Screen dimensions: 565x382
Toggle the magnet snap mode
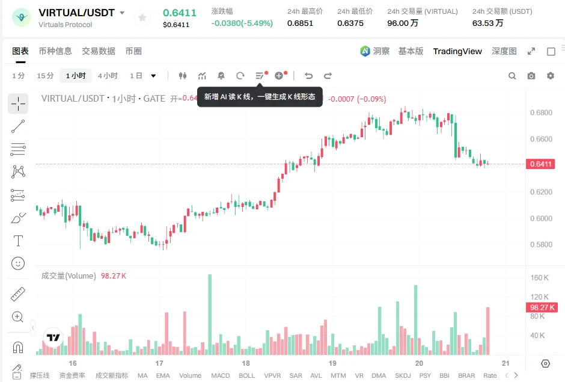pyautogui.click(x=18, y=347)
